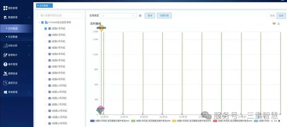Go to previous legend page arrow
The image size is (287, 127).
click(x=271, y=121)
